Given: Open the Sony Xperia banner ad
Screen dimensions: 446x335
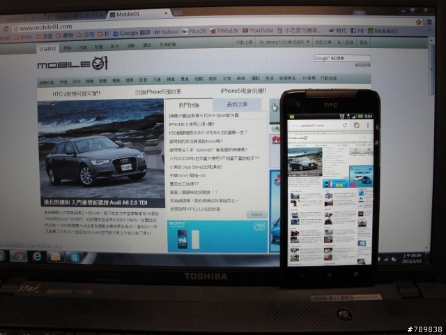Looking at the screenshot, I should click(x=217, y=237).
